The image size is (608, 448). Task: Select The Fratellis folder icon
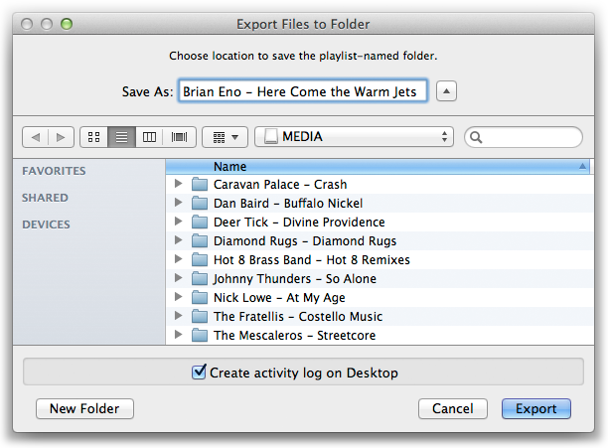[x=200, y=316]
